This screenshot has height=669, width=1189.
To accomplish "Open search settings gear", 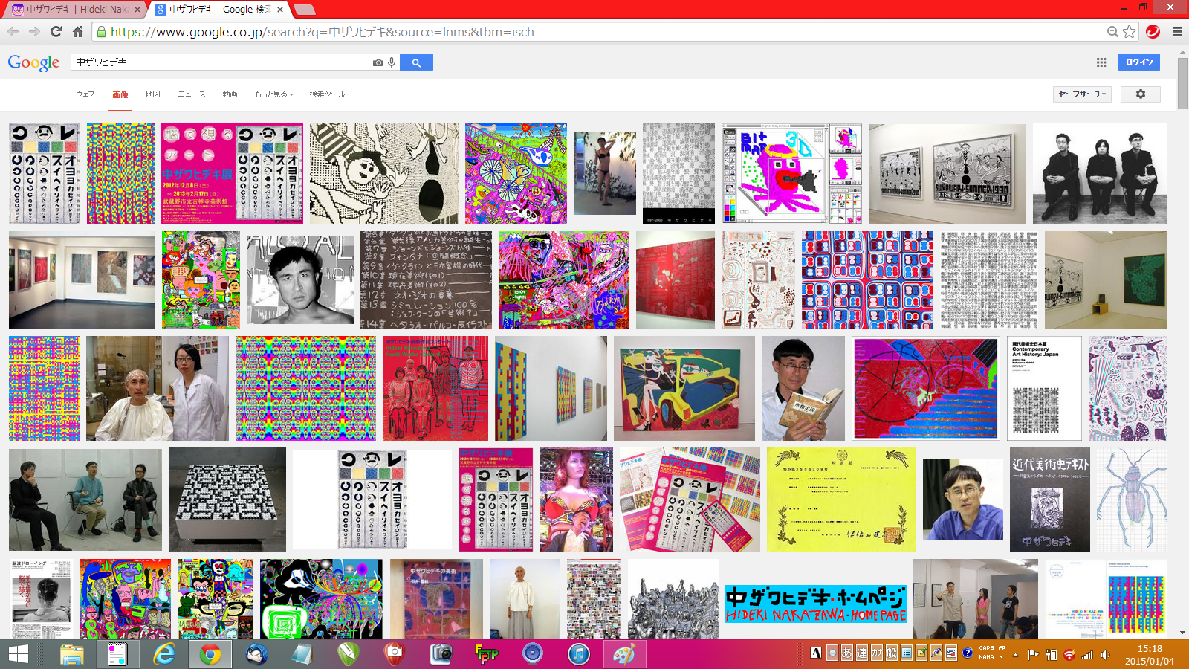I will [x=1141, y=94].
